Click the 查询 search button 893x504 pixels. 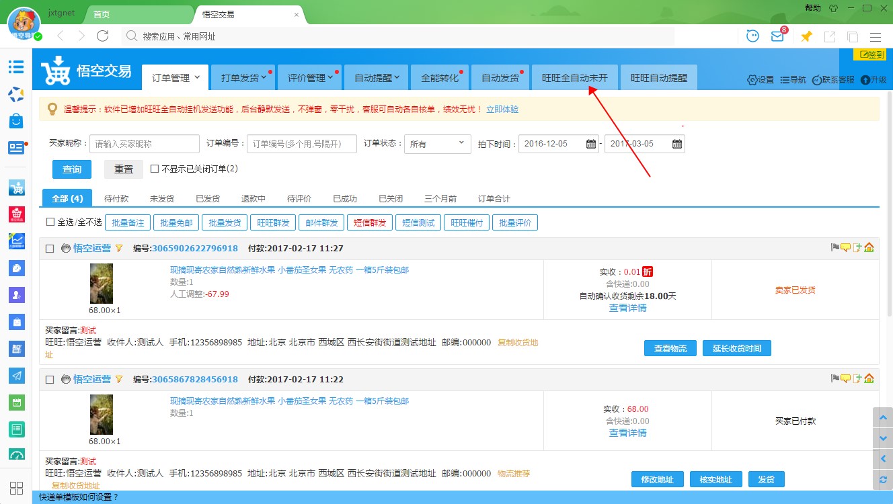point(72,169)
